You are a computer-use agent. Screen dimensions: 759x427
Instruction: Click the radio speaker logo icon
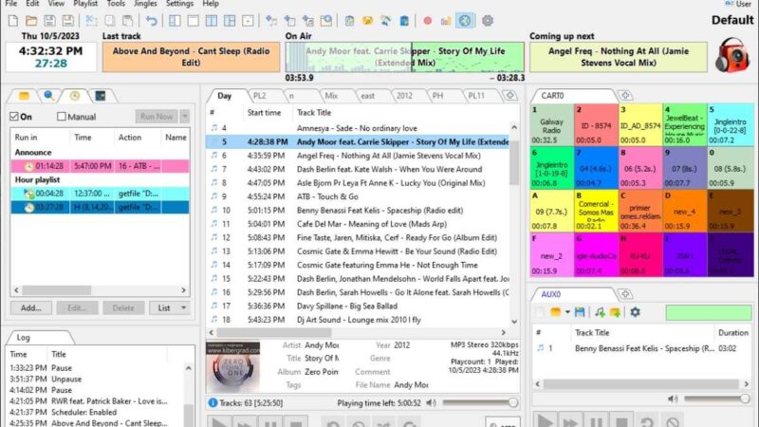732,56
